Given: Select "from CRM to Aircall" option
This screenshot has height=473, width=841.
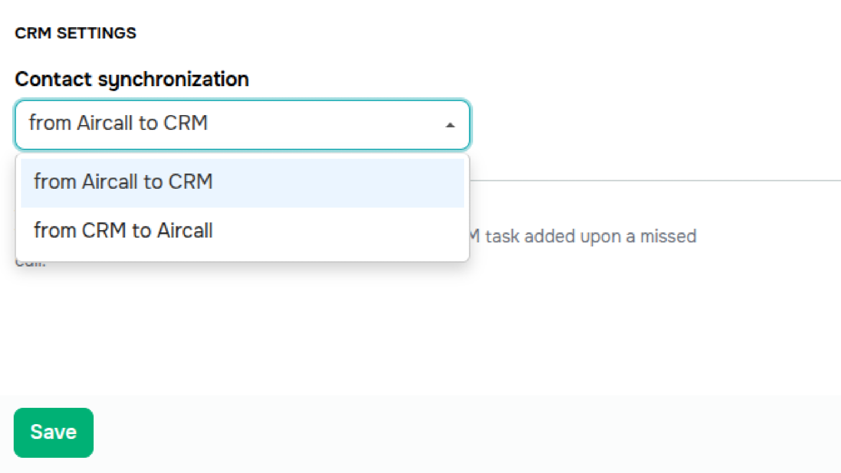Looking at the screenshot, I should click(123, 231).
